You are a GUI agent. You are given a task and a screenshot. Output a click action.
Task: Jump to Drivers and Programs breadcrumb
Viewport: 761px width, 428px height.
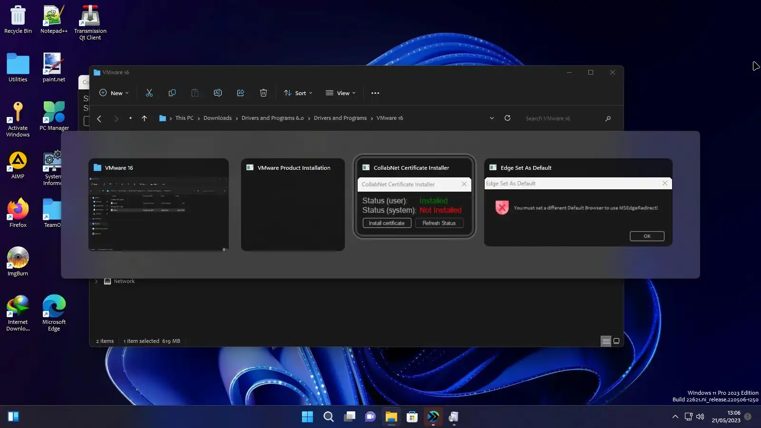(340, 118)
